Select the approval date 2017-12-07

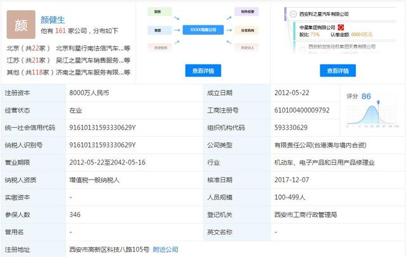point(292,180)
